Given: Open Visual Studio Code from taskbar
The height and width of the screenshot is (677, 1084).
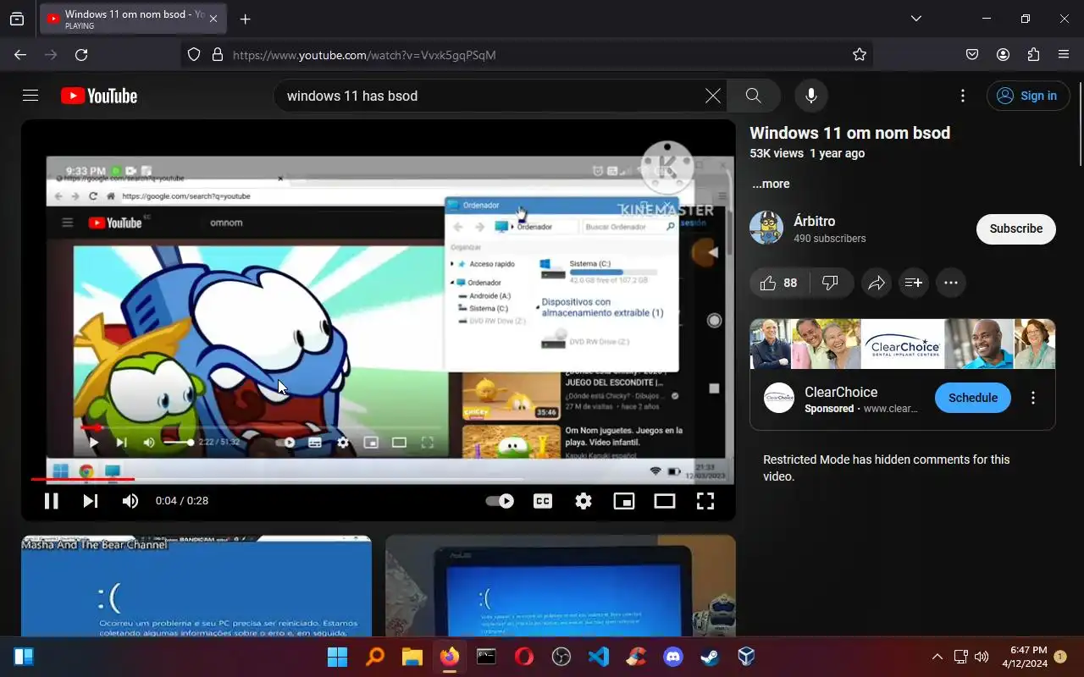Looking at the screenshot, I should [x=599, y=657].
